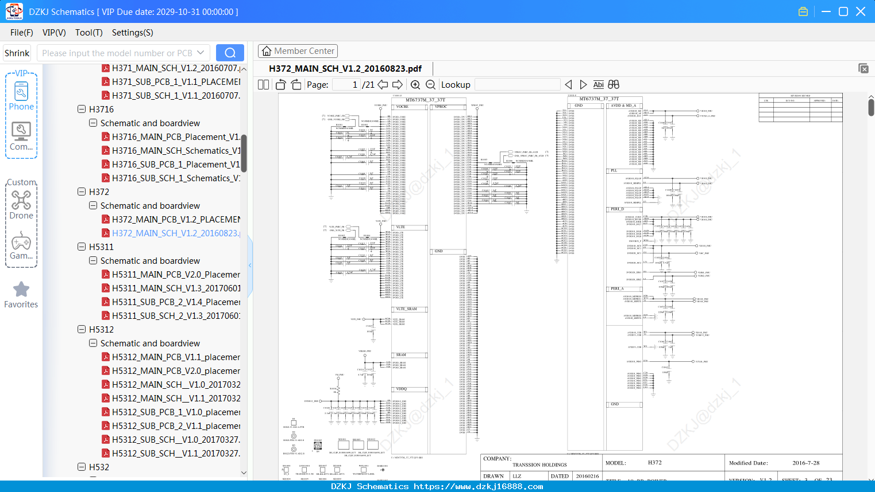Screen dimensions: 875x492
Task: Click the file tree vertical scrollbar thumb
Action: pos(244,153)
